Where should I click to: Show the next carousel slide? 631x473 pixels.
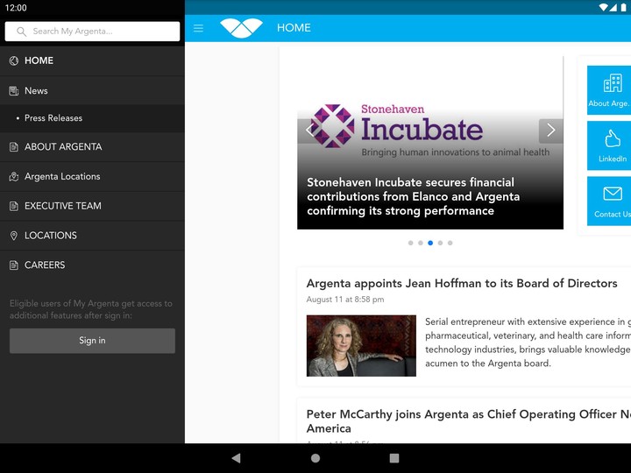pos(550,131)
